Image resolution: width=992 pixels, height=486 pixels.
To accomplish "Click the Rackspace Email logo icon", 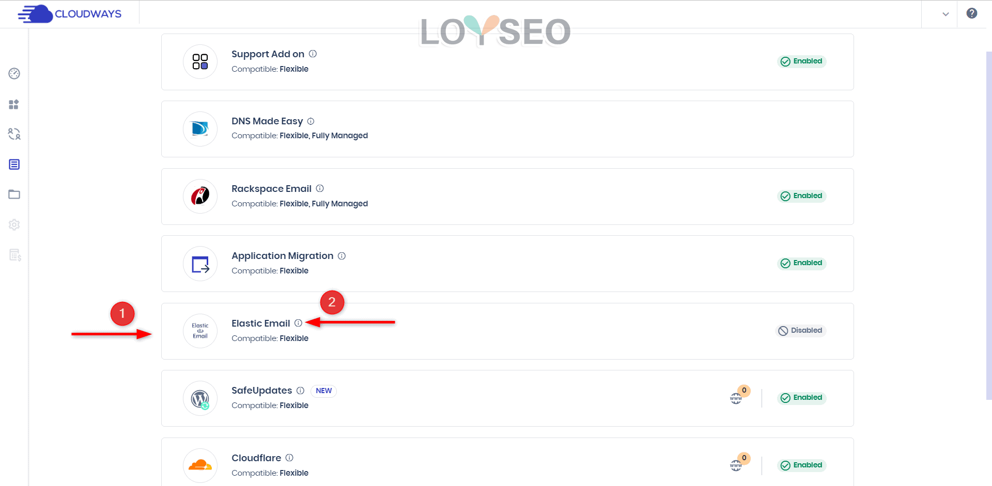I will tap(200, 197).
